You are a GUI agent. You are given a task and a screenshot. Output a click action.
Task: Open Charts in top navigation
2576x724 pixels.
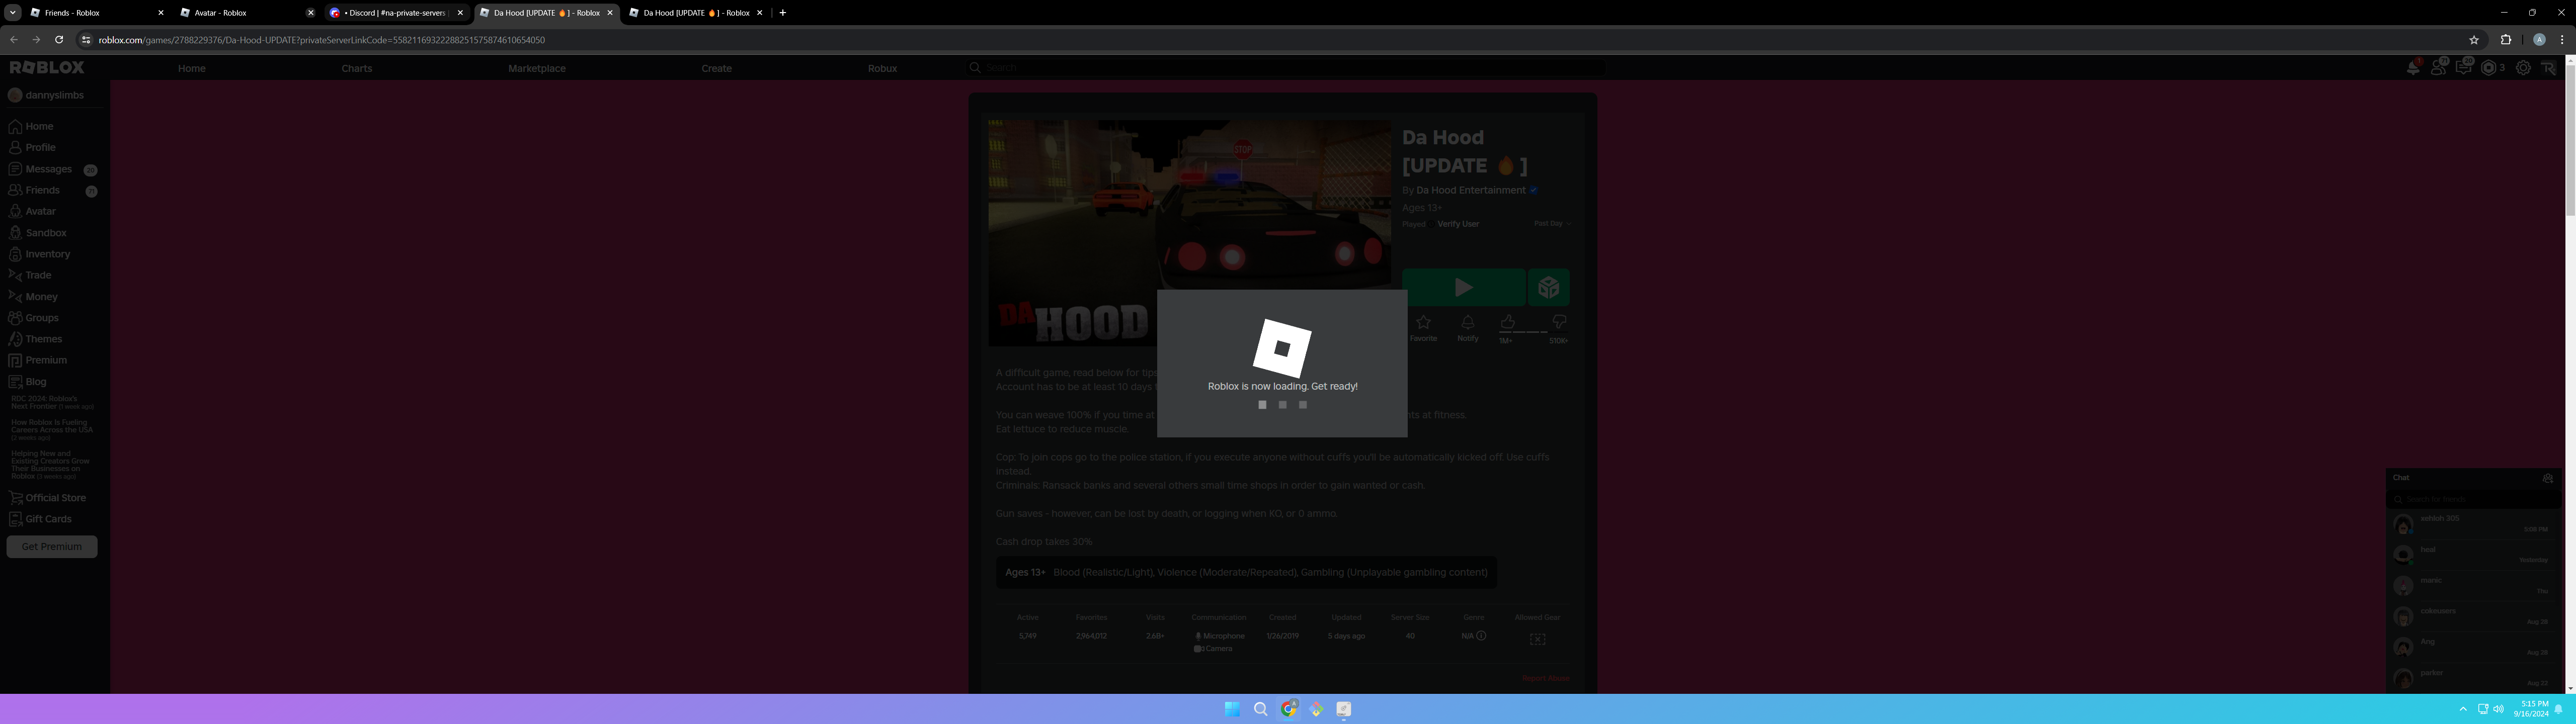pos(356,68)
